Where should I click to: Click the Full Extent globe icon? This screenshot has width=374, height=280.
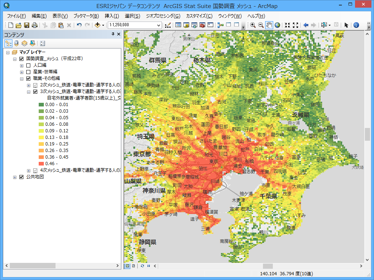click(277, 25)
